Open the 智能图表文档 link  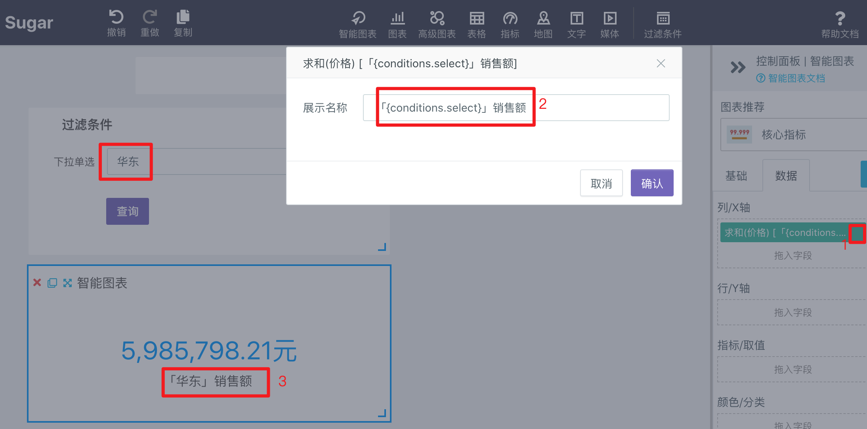coord(791,78)
